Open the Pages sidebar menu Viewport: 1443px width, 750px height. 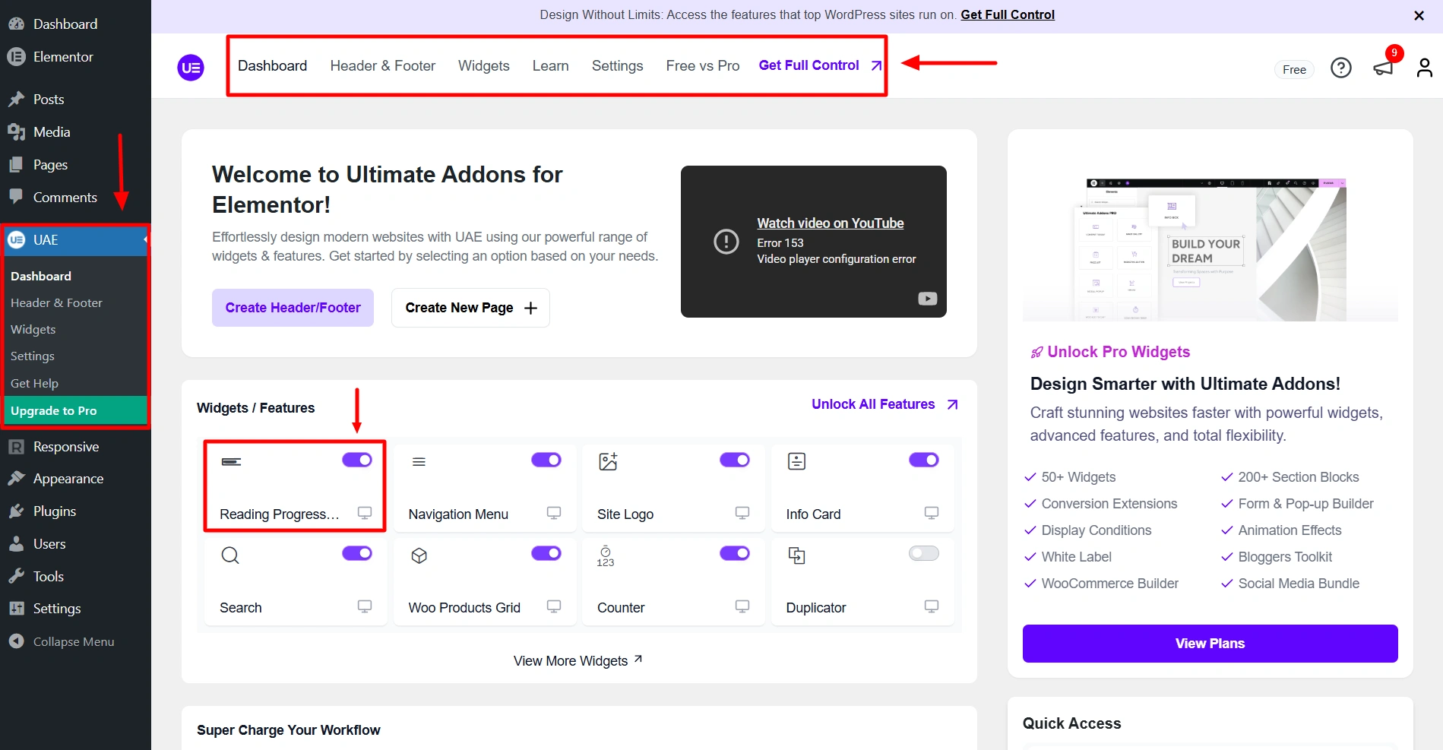pos(75,165)
